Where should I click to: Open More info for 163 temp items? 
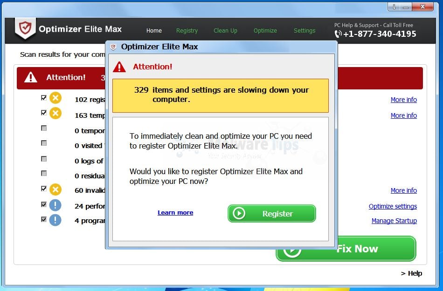(404, 115)
